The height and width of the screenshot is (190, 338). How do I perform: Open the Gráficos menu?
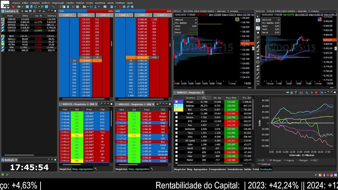click(x=46, y=3)
